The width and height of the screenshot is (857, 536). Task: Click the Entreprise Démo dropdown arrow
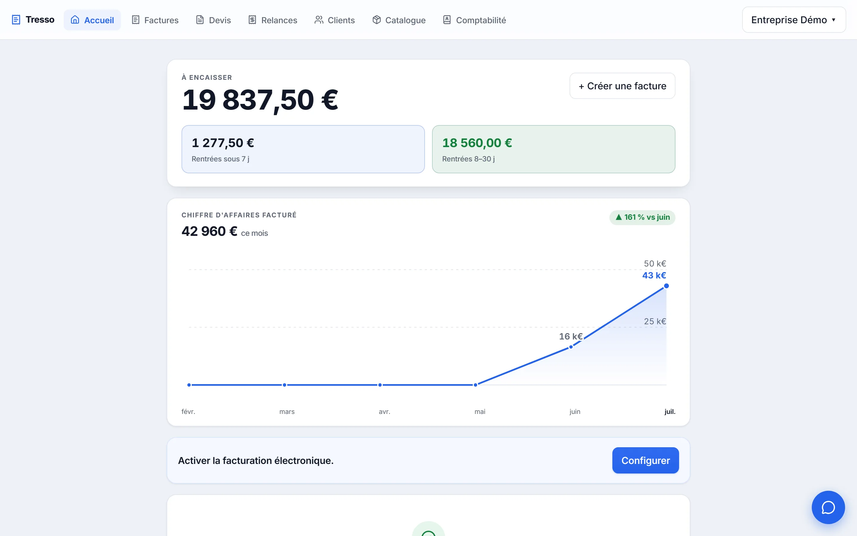pyautogui.click(x=833, y=20)
